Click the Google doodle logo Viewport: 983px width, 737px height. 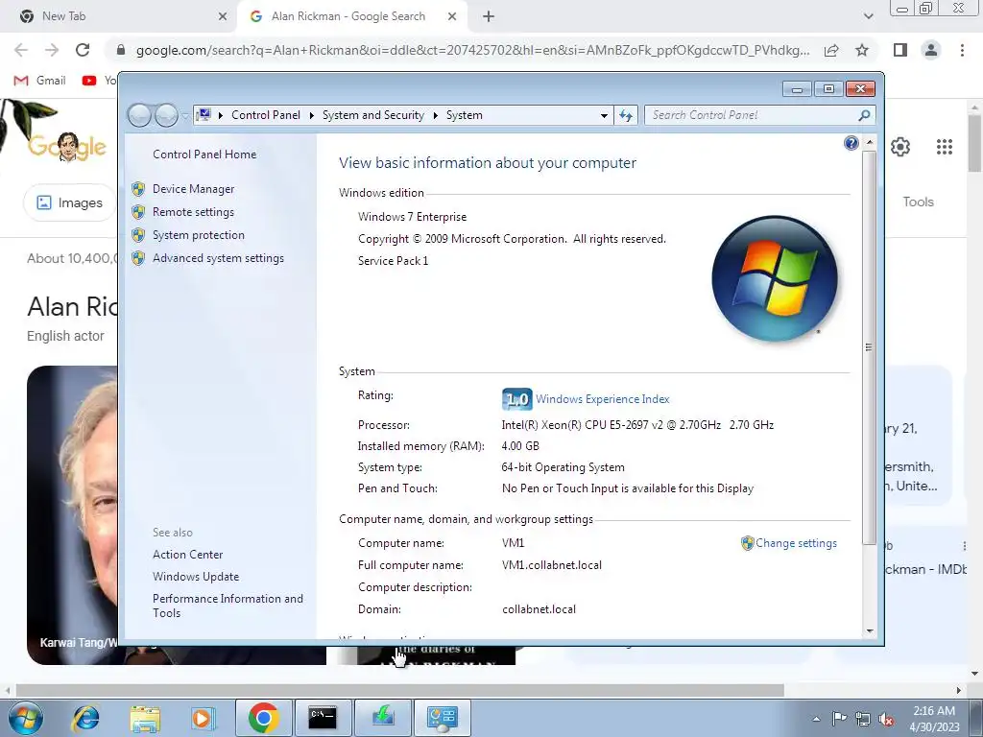coord(67,147)
